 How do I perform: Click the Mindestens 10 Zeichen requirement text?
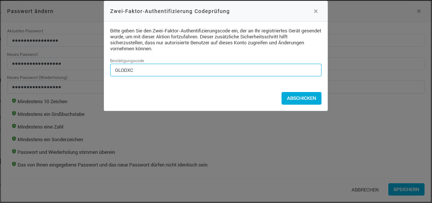[x=43, y=101]
